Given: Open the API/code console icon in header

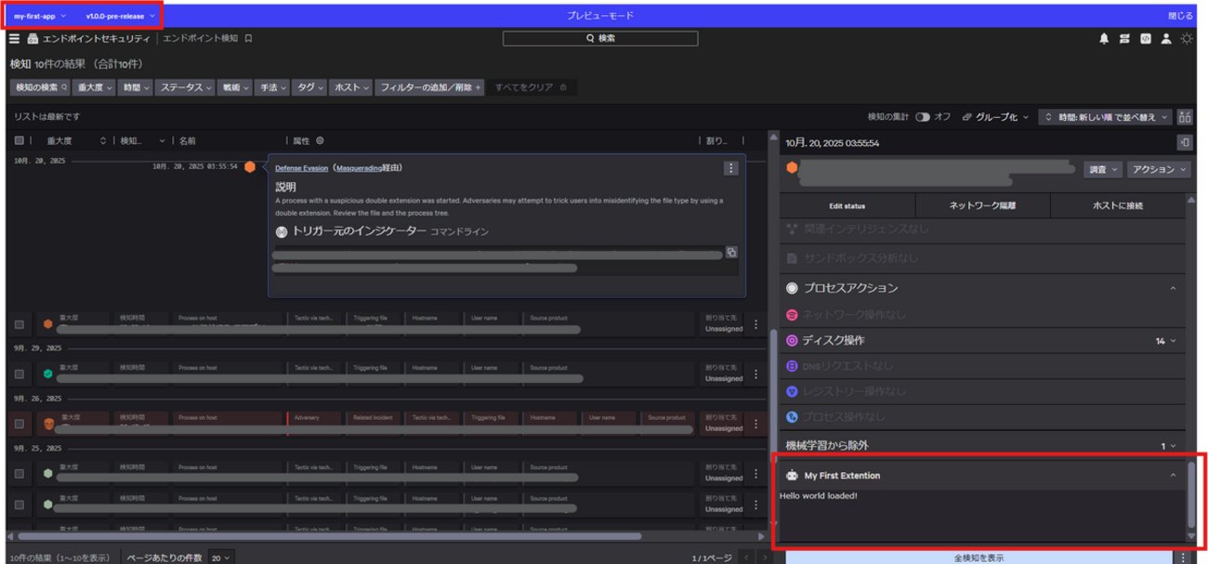Looking at the screenshot, I should tap(1147, 39).
